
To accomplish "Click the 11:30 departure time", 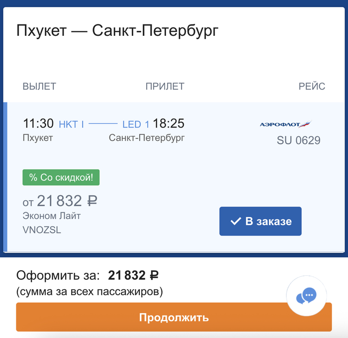I will click(38, 123).
